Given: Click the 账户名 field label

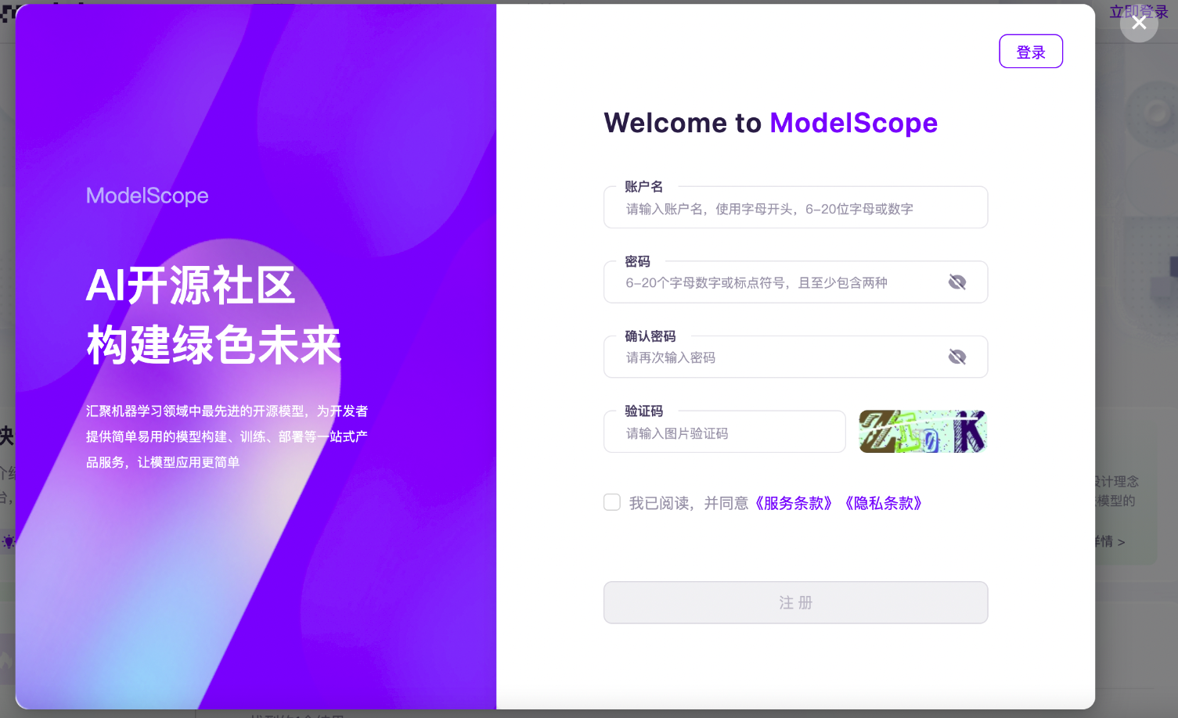Looking at the screenshot, I should (643, 186).
